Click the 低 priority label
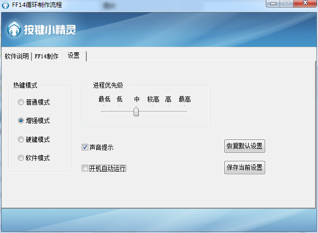The width and height of the screenshot is (318, 233). (x=120, y=99)
